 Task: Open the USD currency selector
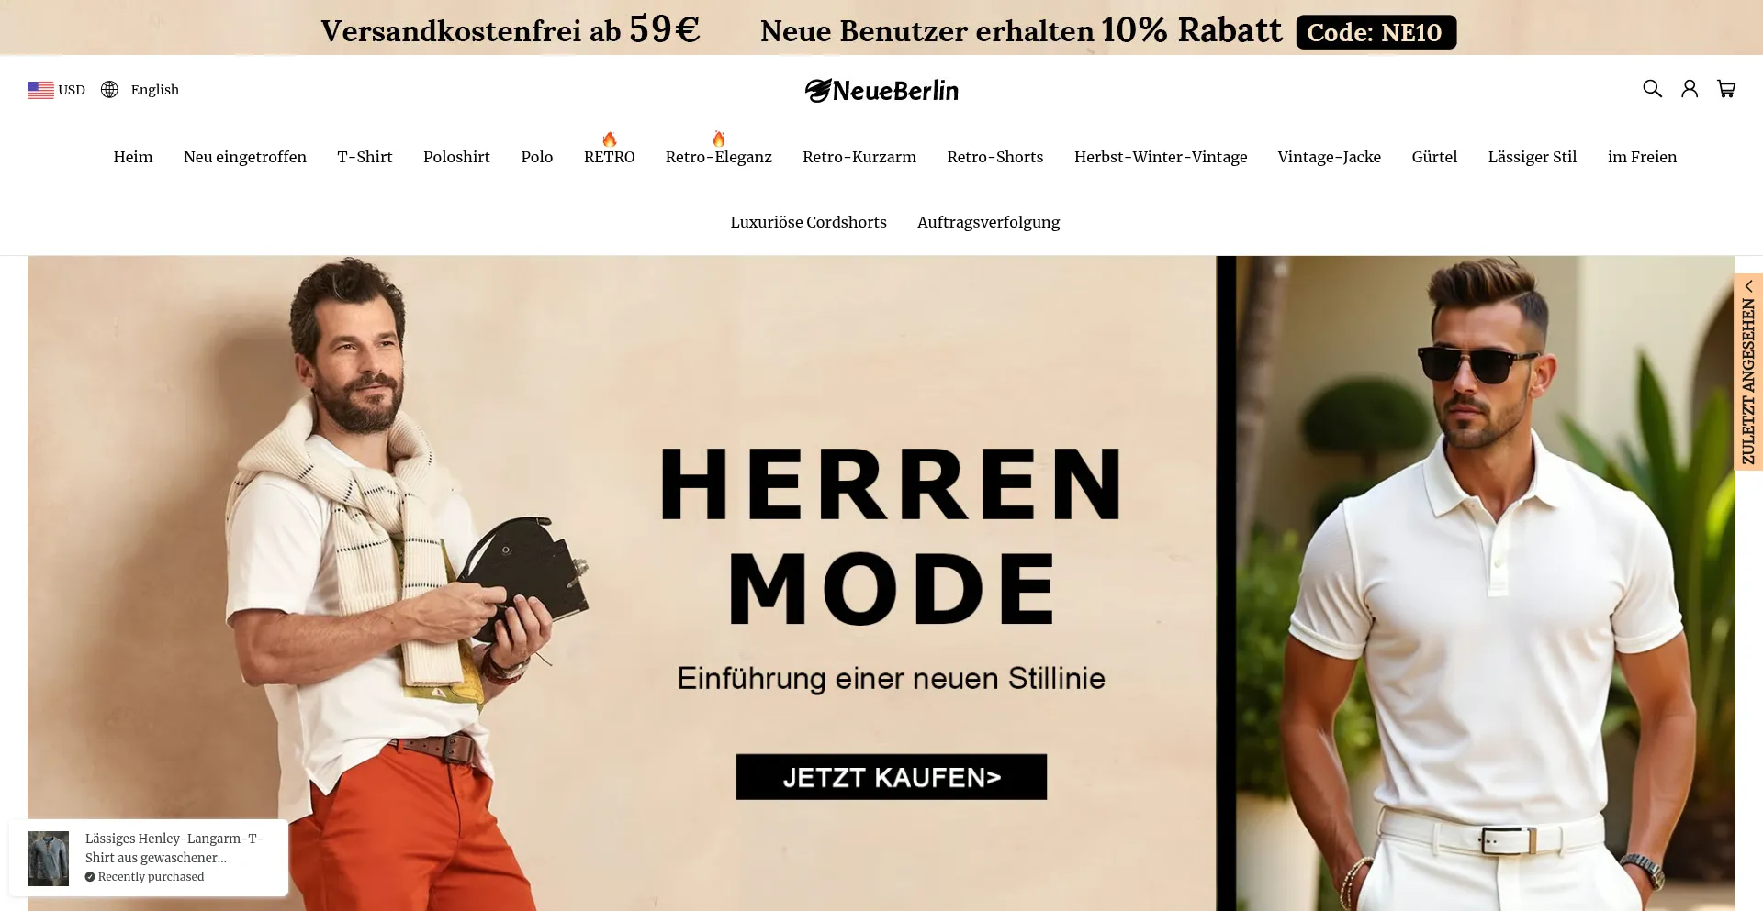click(56, 90)
